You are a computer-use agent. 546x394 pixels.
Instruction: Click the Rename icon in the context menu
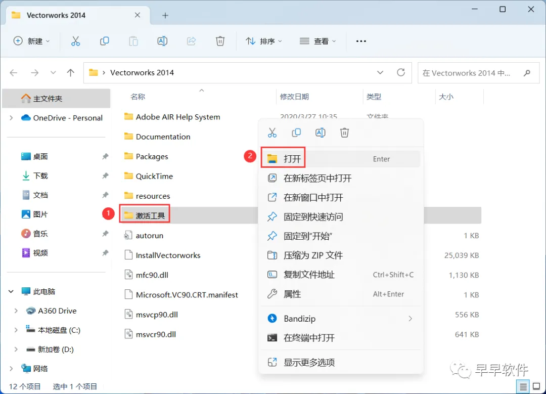pos(321,133)
